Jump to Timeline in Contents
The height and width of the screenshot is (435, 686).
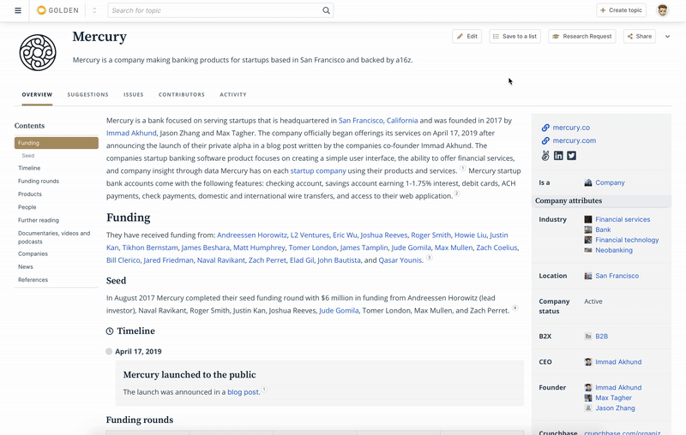pos(29,168)
